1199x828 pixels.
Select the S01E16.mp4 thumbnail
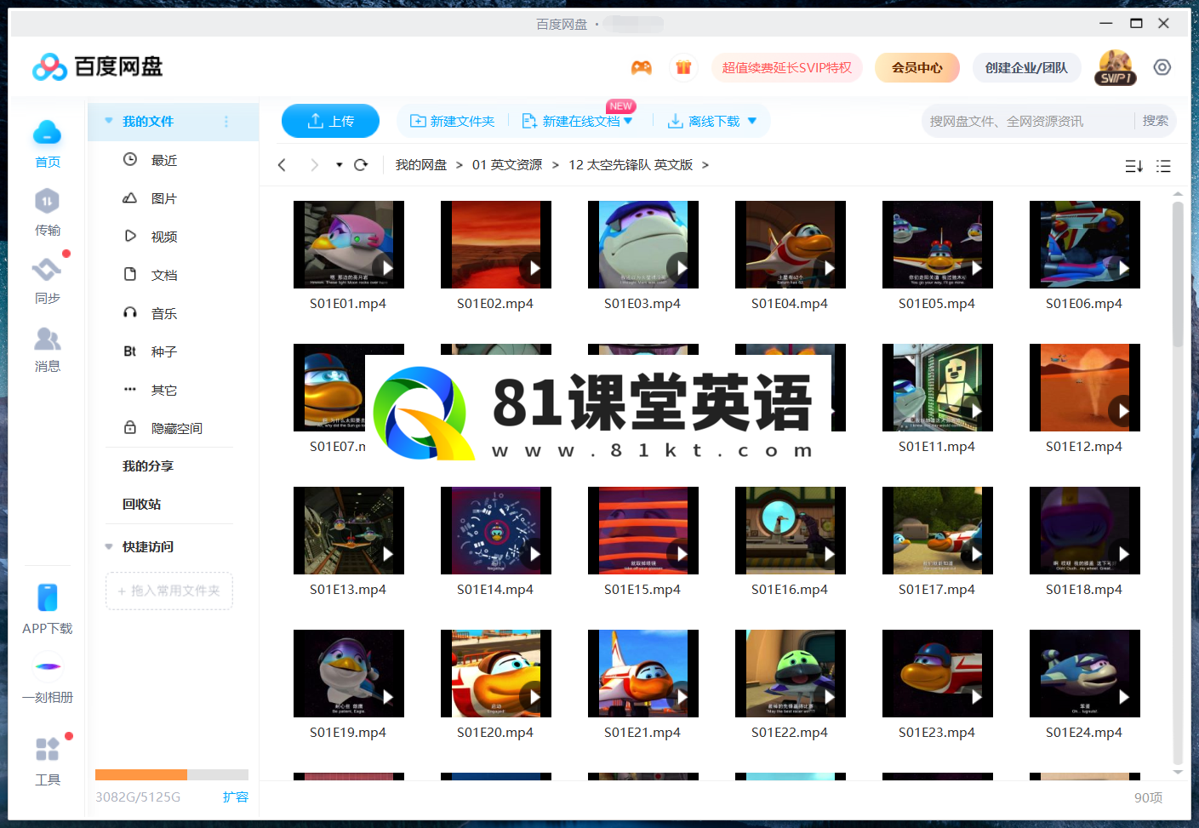point(791,530)
